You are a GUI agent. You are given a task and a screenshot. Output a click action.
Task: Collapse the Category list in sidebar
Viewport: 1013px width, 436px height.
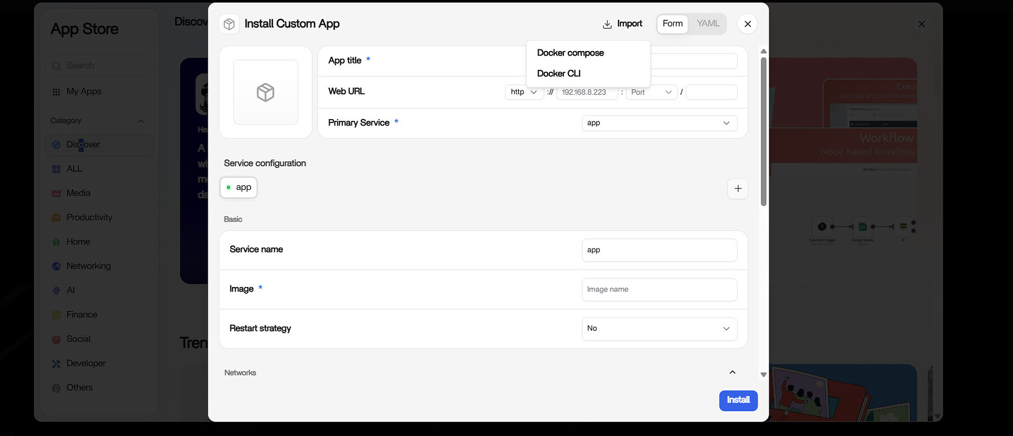tap(141, 121)
